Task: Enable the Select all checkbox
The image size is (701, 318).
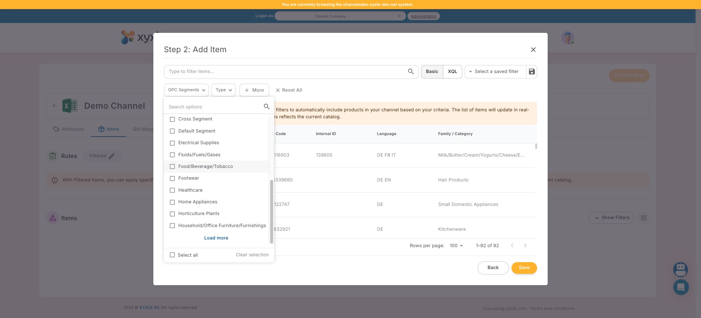Action: tap(172, 255)
